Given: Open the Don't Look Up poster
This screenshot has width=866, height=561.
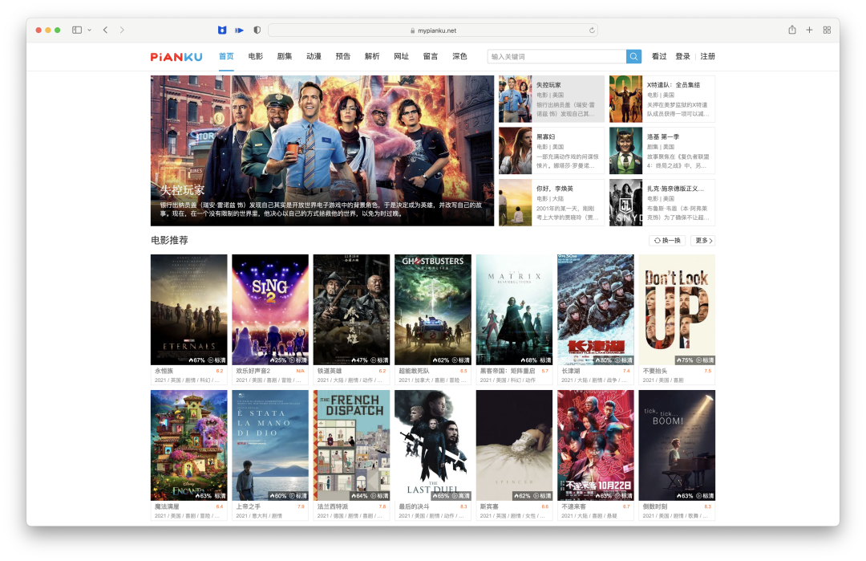Looking at the screenshot, I should coord(677,309).
